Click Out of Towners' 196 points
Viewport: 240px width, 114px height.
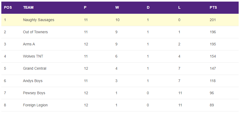click(x=213, y=32)
